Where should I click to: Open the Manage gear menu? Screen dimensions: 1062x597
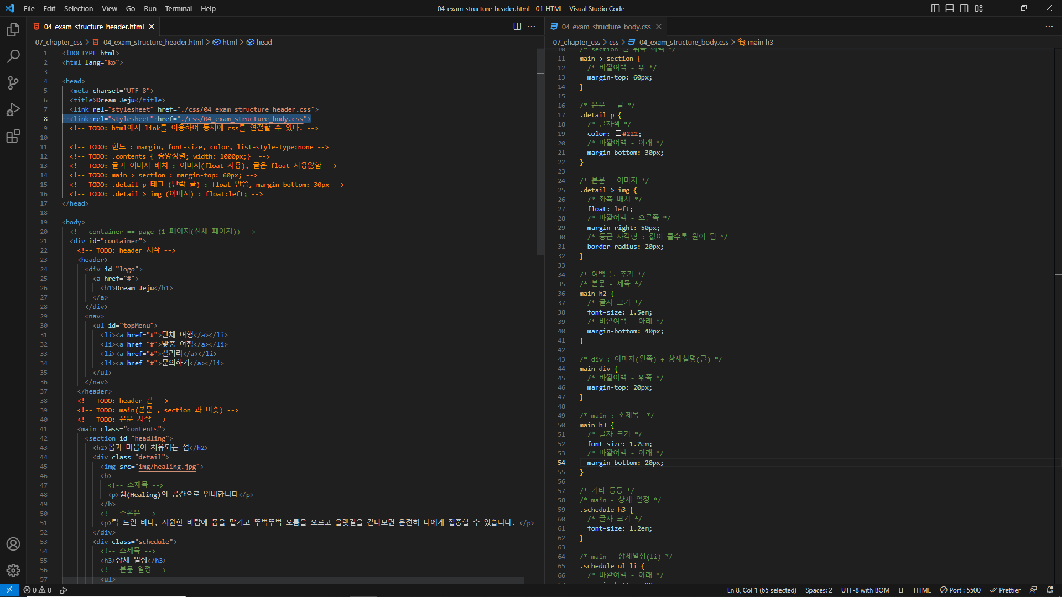click(13, 570)
